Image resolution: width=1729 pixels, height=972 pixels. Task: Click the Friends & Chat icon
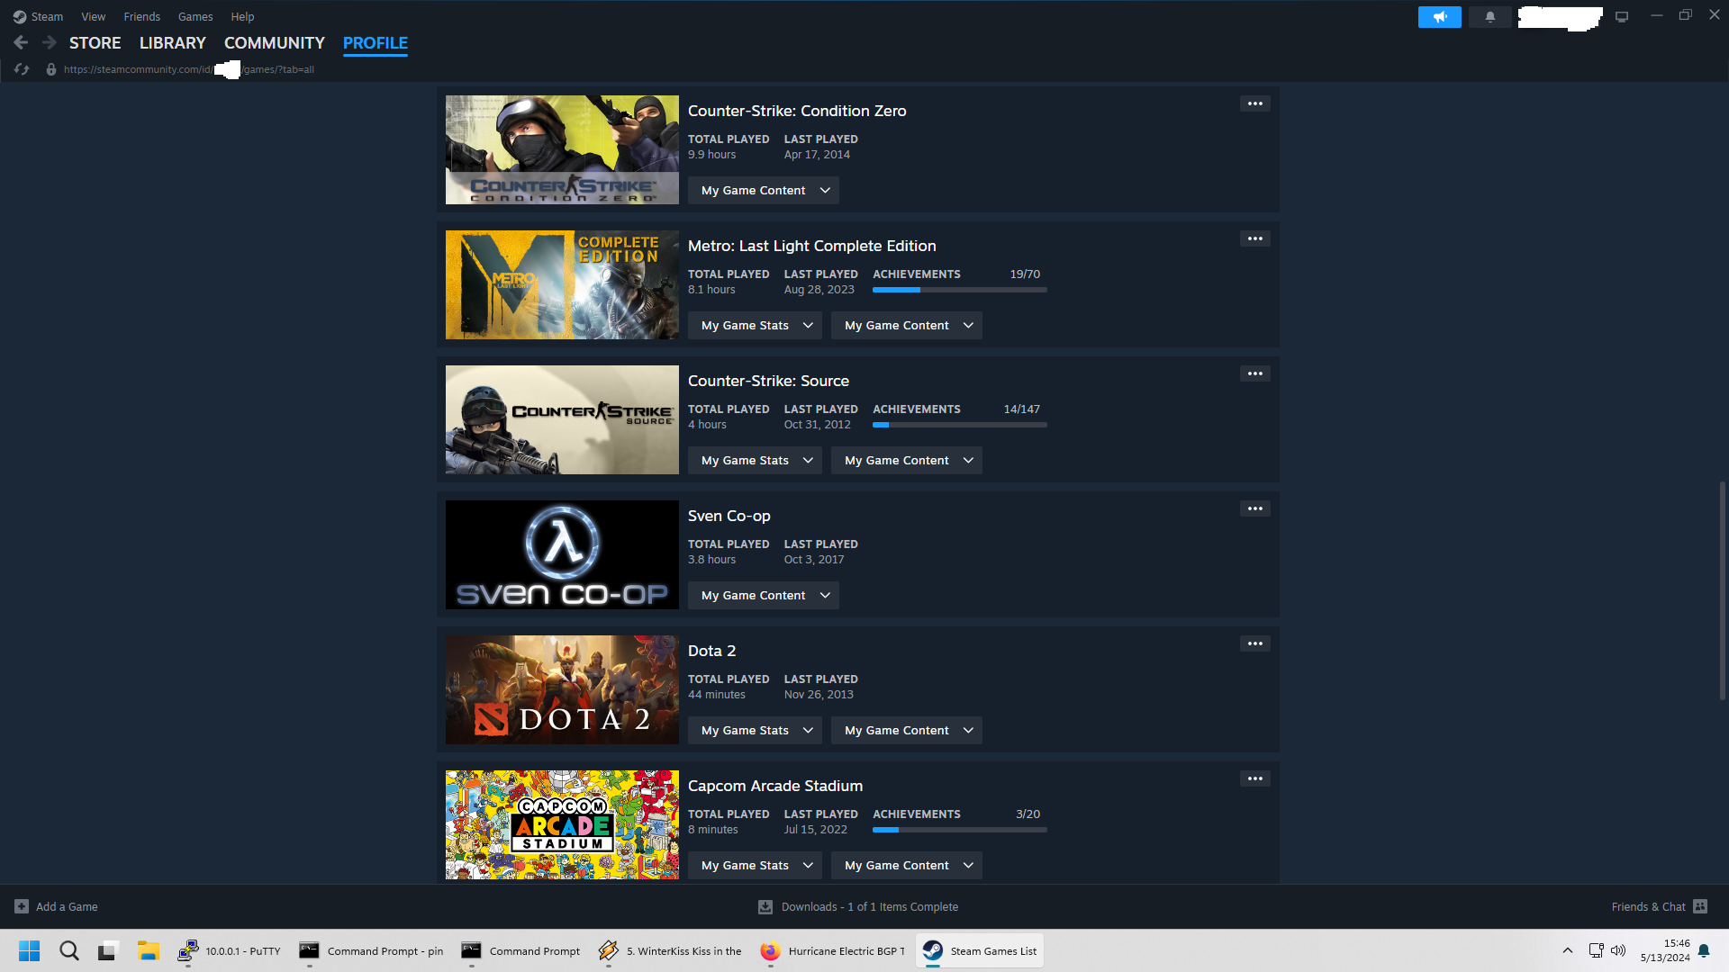[1700, 906]
